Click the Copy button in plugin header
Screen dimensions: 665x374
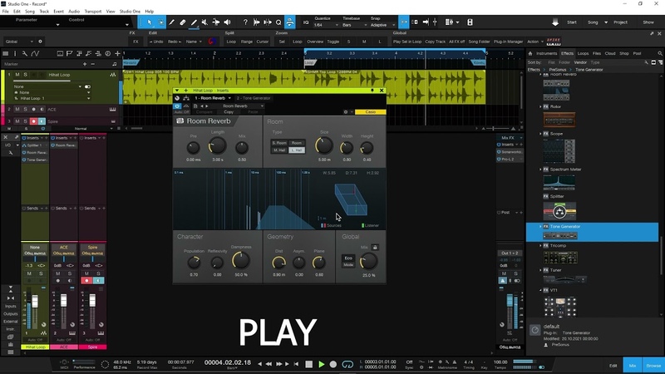229,112
